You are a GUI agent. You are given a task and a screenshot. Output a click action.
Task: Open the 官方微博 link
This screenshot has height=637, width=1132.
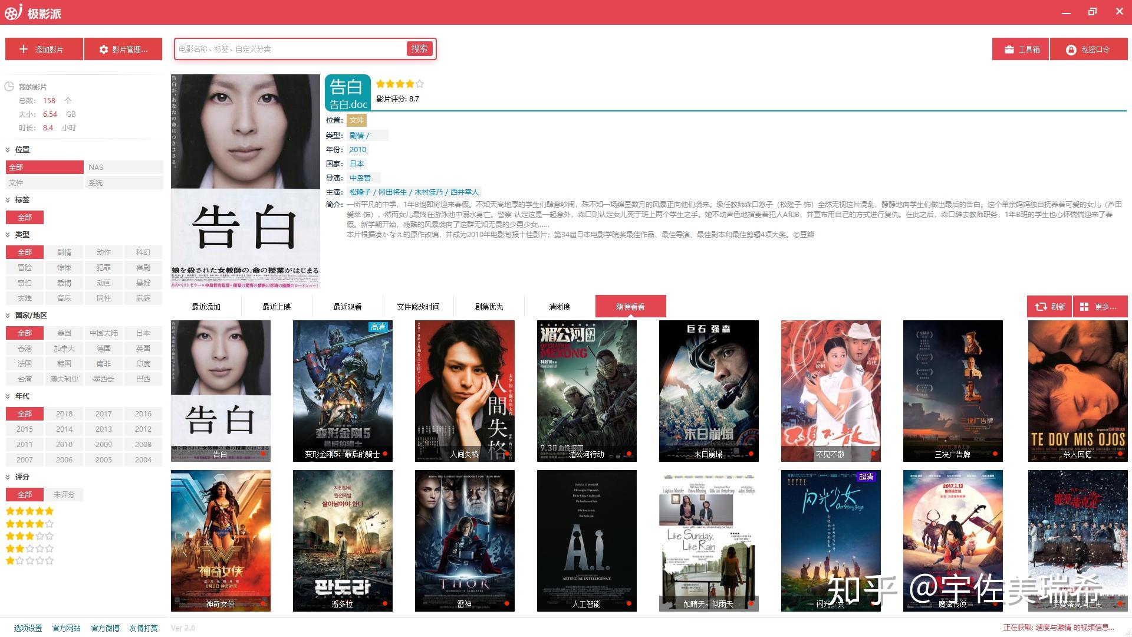pos(105,628)
